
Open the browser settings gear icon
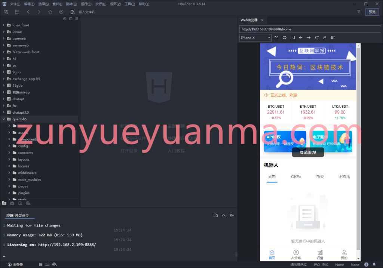pos(285,38)
